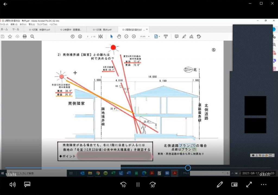
Task: Open Microsoft Edge from the Windows taskbar
Action: [x=144, y=173]
